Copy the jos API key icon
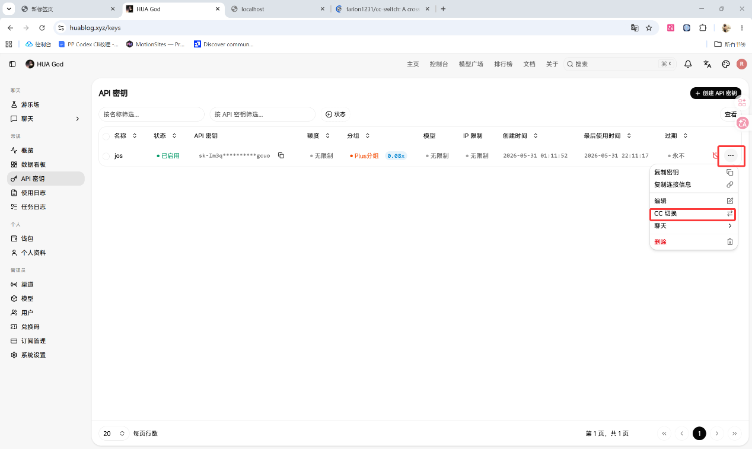752x449 pixels. pyautogui.click(x=281, y=155)
